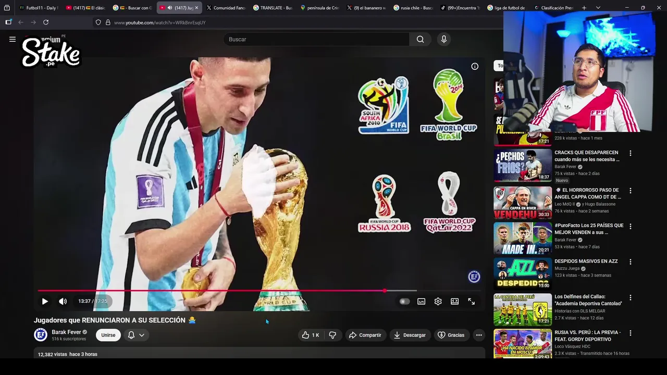The width and height of the screenshot is (667, 375).
Task: Click the tracking protection shield icon
Action: click(x=98, y=22)
